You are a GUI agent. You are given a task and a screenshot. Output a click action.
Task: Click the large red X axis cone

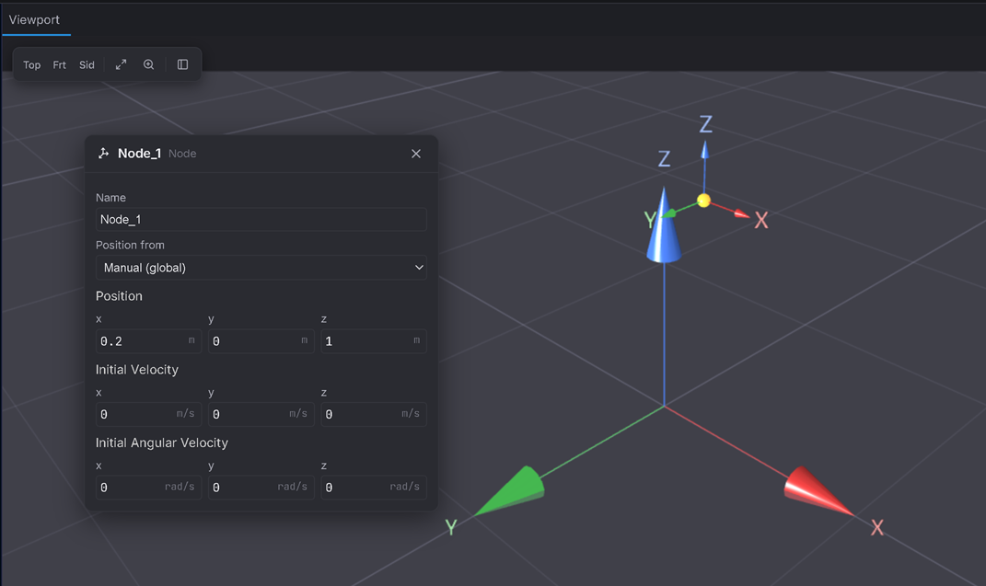point(816,490)
